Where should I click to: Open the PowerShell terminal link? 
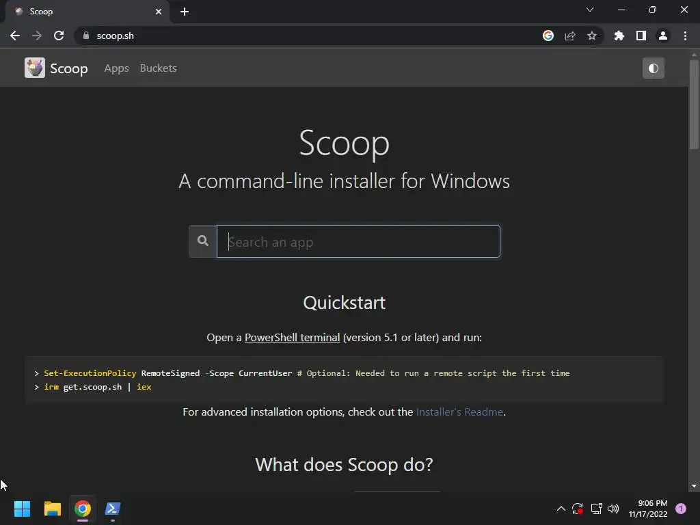tap(292, 338)
